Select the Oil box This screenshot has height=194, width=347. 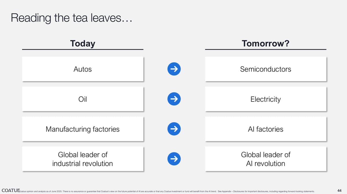(x=83, y=99)
